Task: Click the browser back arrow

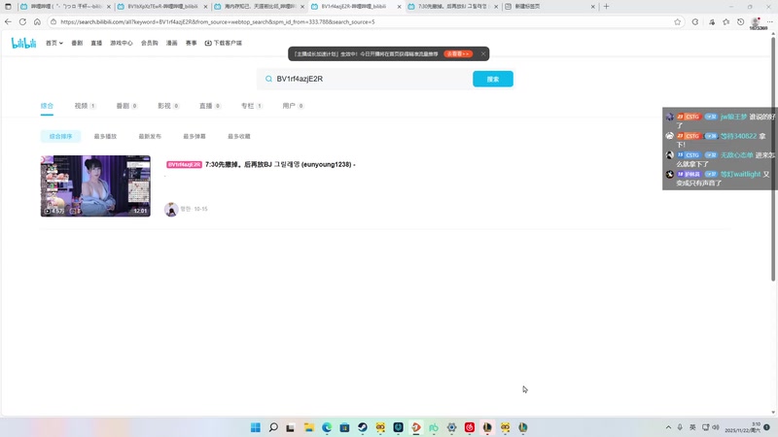Action: 8,21
